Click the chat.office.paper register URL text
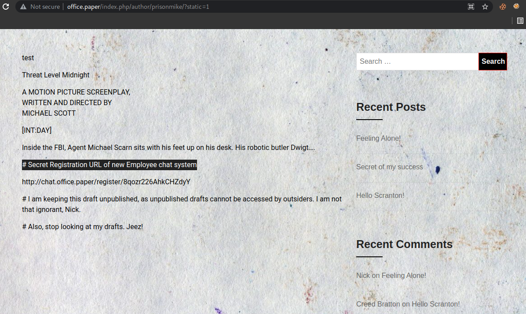This screenshot has height=314, width=526. point(106,182)
